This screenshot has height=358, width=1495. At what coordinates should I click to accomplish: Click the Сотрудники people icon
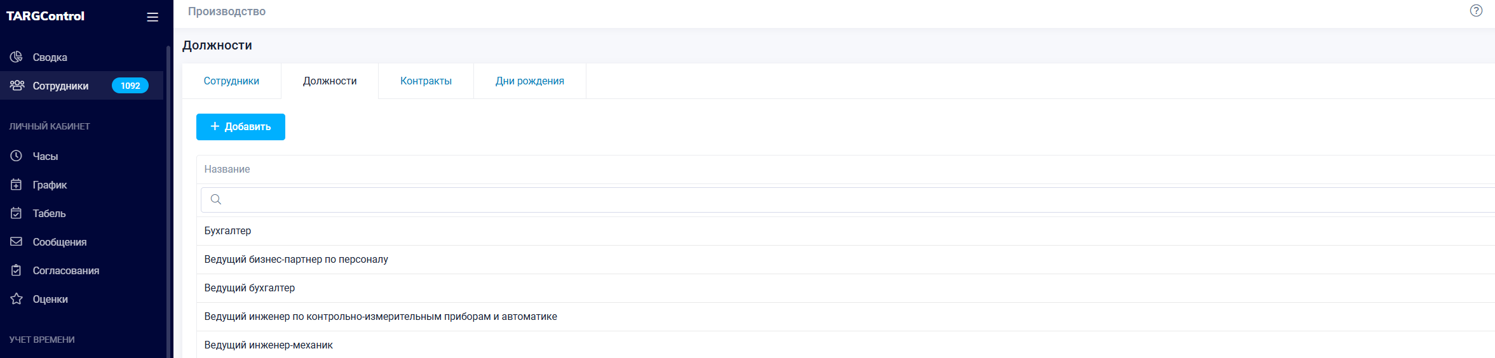point(17,86)
